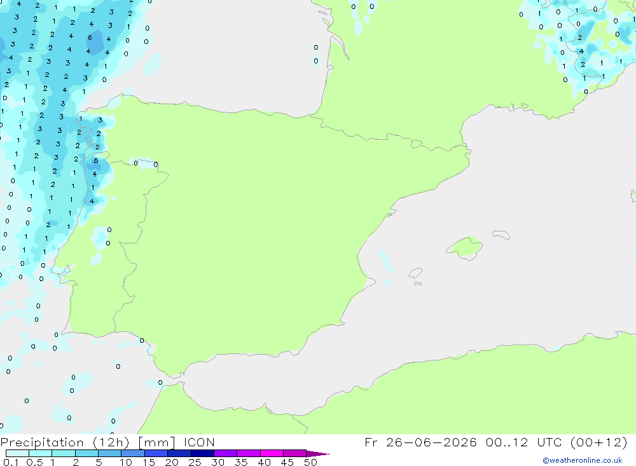
Task: Click the 40–45 mm magenta legend swatch
Action: click(x=272, y=453)
